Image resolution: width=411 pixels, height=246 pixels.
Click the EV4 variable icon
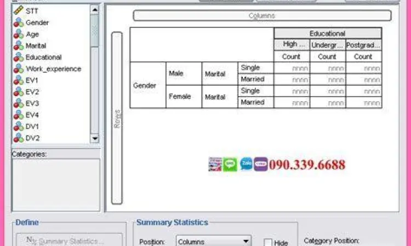click(x=18, y=115)
